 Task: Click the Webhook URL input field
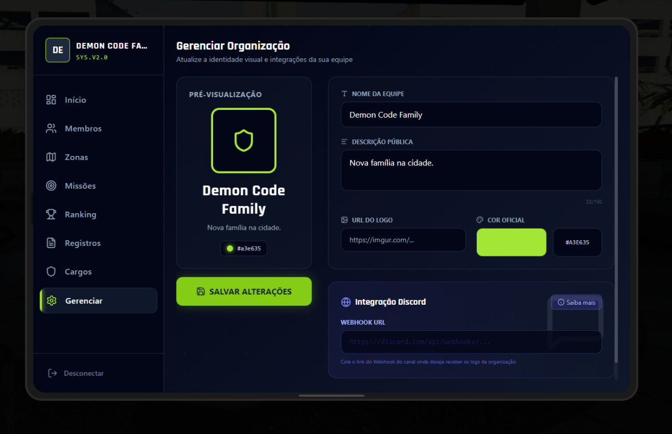pyautogui.click(x=471, y=342)
